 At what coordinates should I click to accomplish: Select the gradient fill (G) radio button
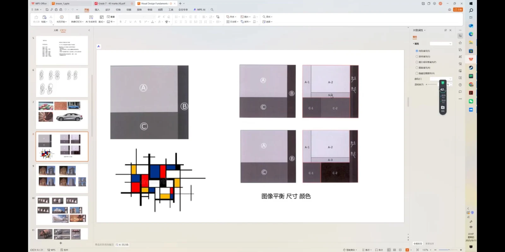417,56
